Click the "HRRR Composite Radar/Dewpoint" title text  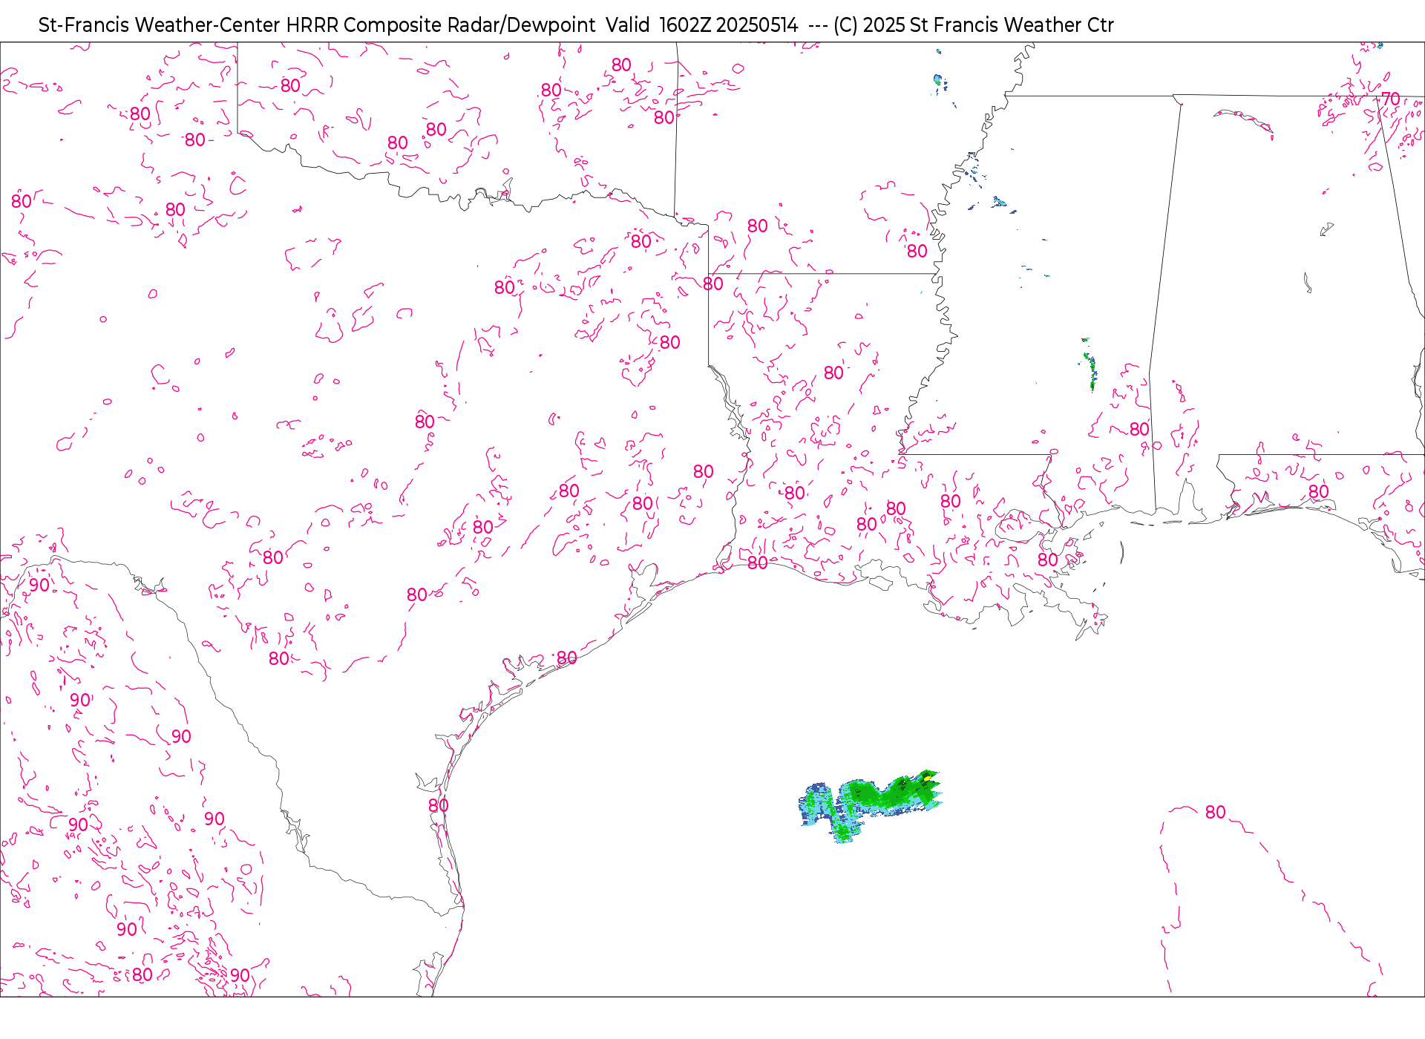click(x=440, y=25)
